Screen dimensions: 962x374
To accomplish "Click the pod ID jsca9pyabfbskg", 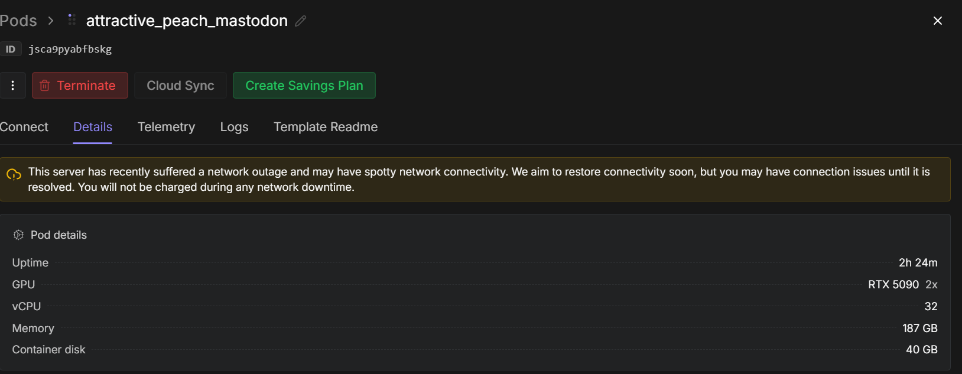I will [70, 49].
